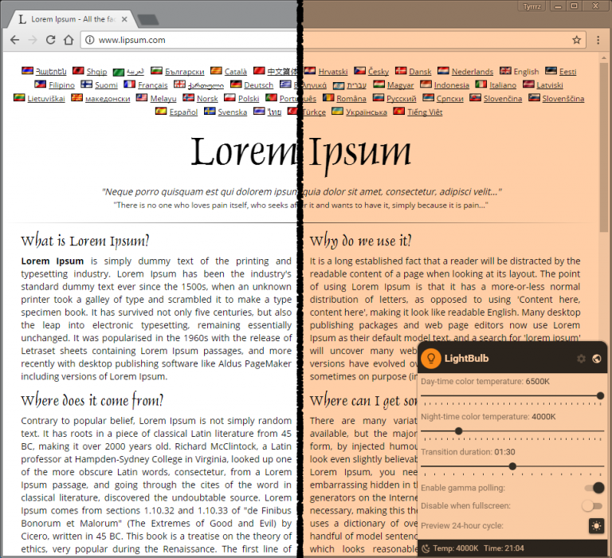Click the French flag icon beside Français
The width and height of the screenshot is (612, 558).
130,84
